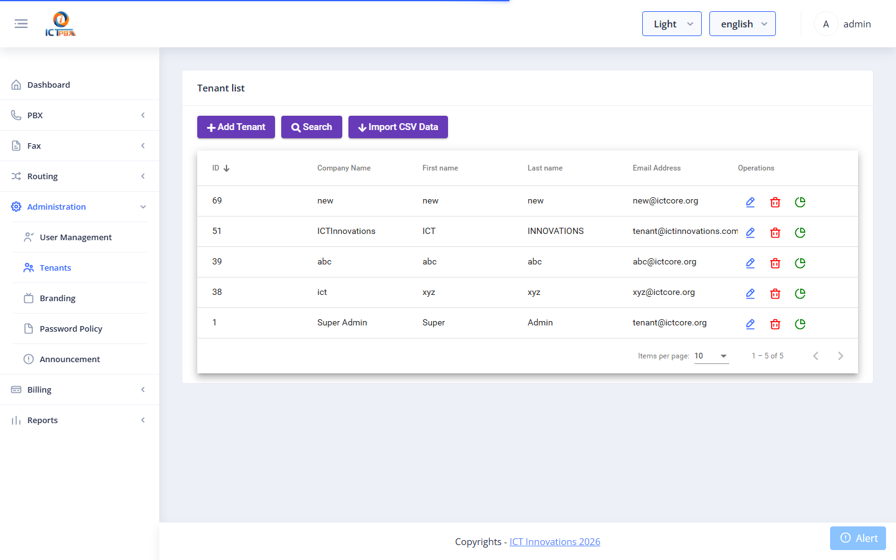Screen dimensions: 896x560
Task: Open the english language dropdown
Action: pos(742,24)
